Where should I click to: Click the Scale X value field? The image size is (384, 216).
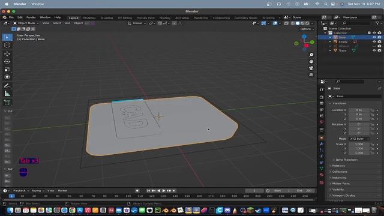coord(359,144)
